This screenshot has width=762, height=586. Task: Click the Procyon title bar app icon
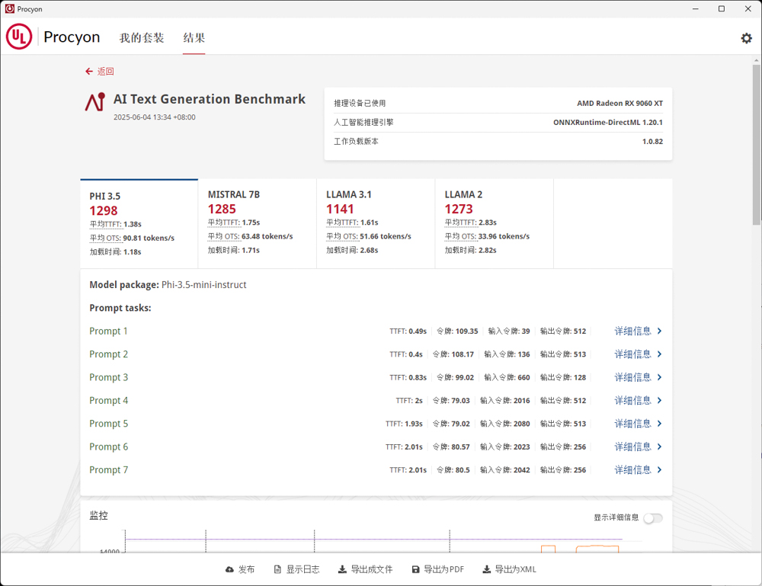pyautogui.click(x=10, y=8)
